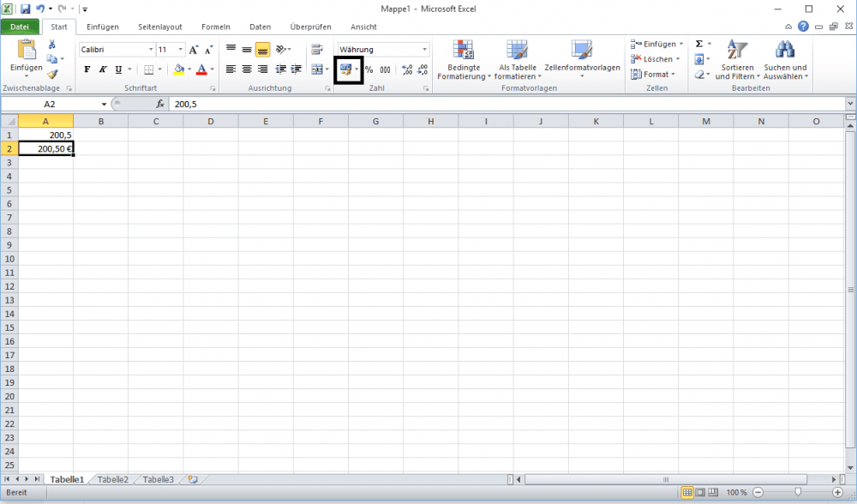
Task: Click the large Einfügen paste icon
Action: pos(27,49)
